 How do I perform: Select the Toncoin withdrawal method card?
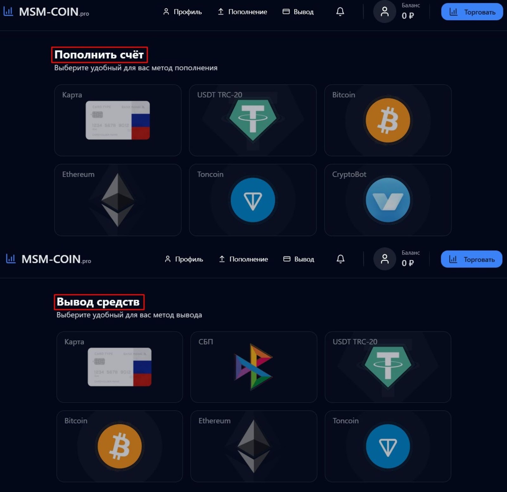tap(388, 446)
